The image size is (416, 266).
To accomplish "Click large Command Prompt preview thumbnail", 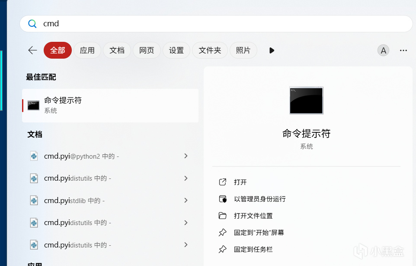I will [307, 100].
